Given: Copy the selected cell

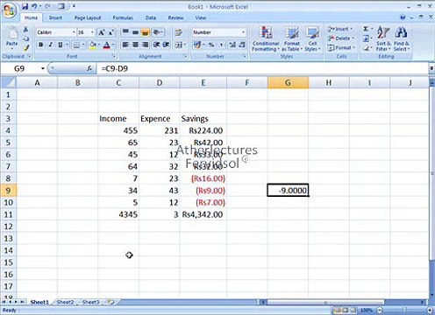Looking at the screenshot, I should [25, 38].
